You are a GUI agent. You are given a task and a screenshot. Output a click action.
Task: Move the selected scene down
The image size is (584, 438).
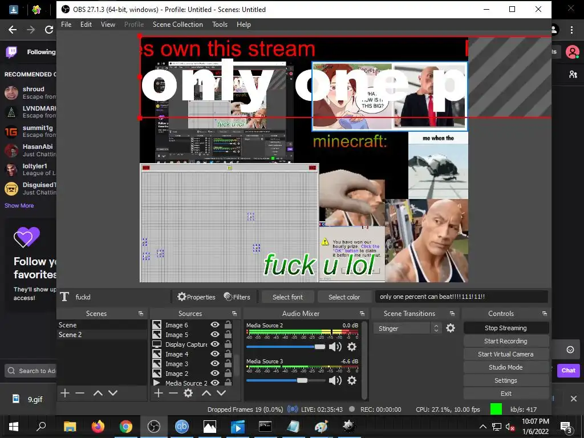click(x=113, y=393)
